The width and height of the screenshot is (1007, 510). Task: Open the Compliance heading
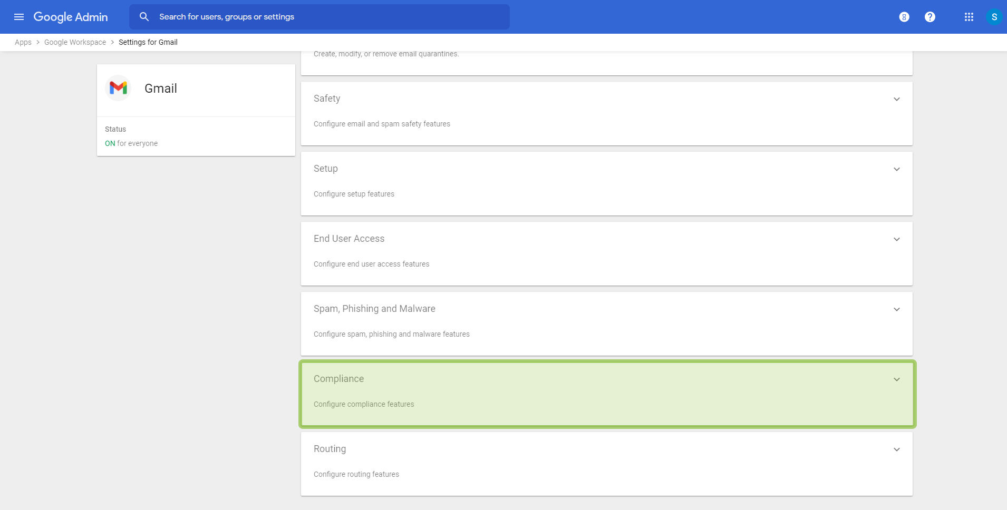338,379
